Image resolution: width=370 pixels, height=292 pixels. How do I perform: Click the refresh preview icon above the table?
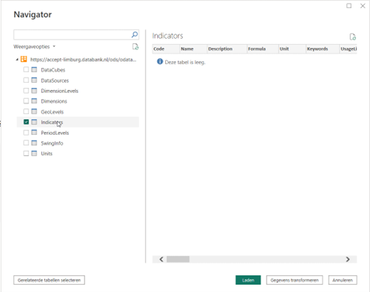click(x=352, y=37)
